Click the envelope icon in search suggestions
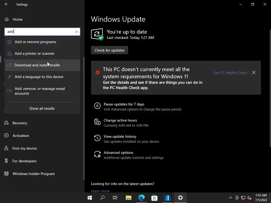 (10, 91)
